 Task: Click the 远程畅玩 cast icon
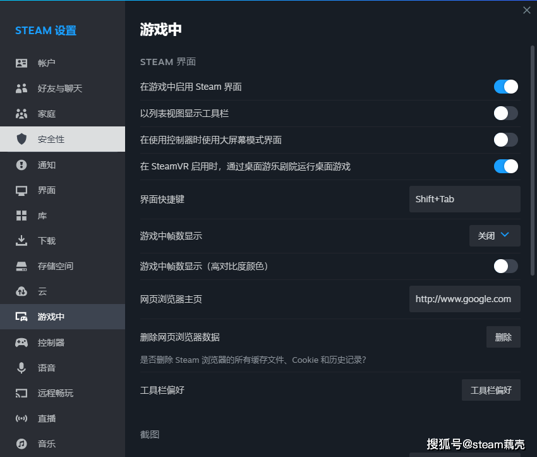21,393
